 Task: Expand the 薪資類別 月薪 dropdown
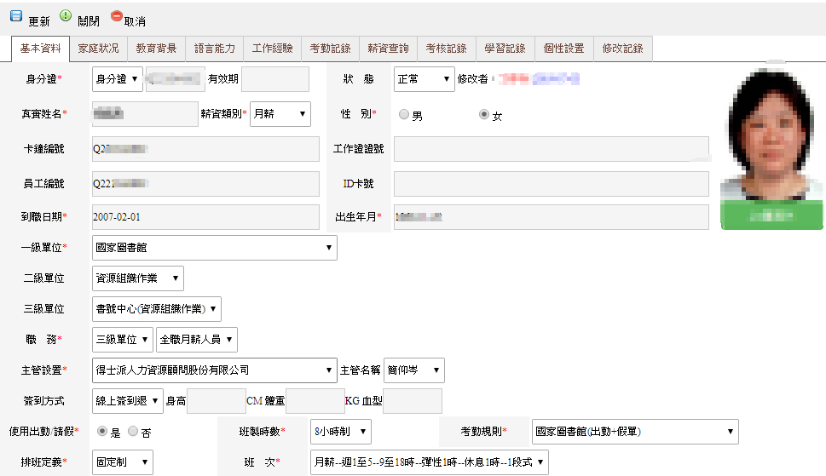coord(280,114)
